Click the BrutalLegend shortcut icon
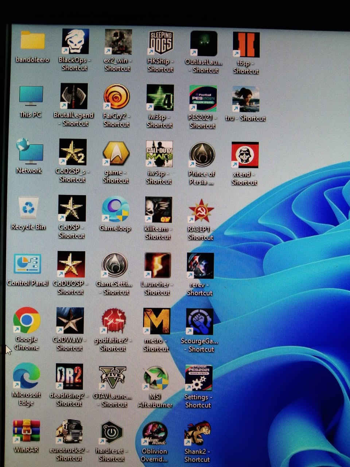 74,96
